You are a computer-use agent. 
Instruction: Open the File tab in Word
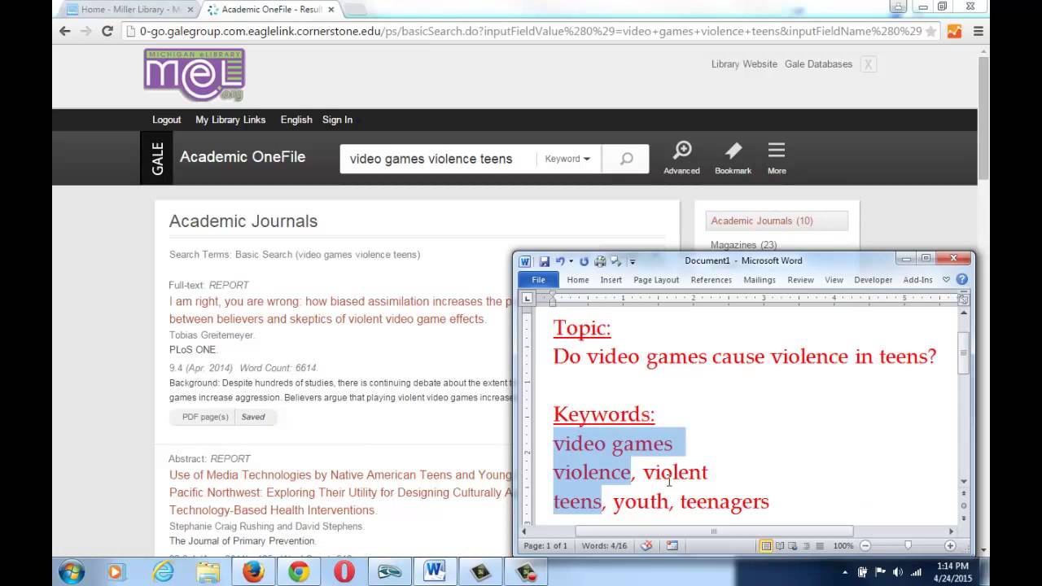[539, 279]
